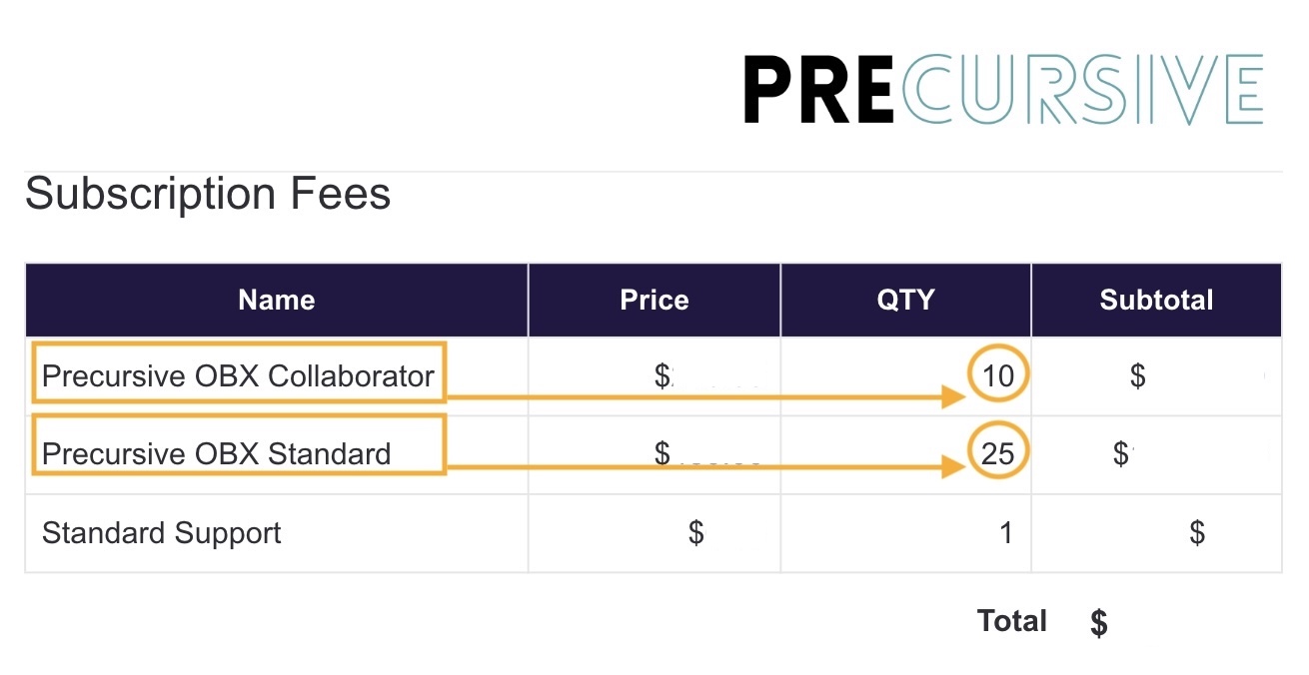This screenshot has width=1309, height=675.
Task: Select Precursive OBX Collaborator row name
Action: coord(239,375)
